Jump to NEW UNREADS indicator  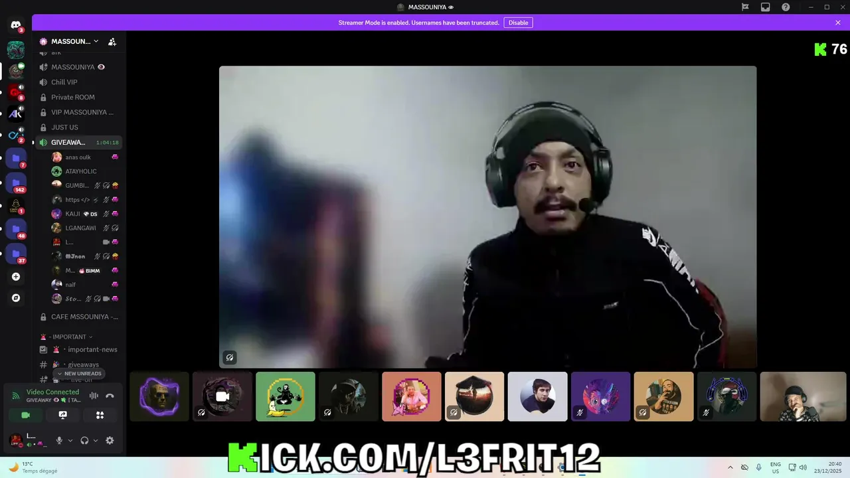(79, 374)
